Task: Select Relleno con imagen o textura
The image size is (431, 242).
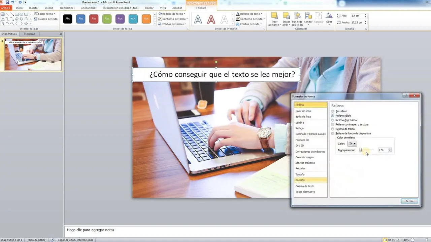Action: (x=333, y=125)
